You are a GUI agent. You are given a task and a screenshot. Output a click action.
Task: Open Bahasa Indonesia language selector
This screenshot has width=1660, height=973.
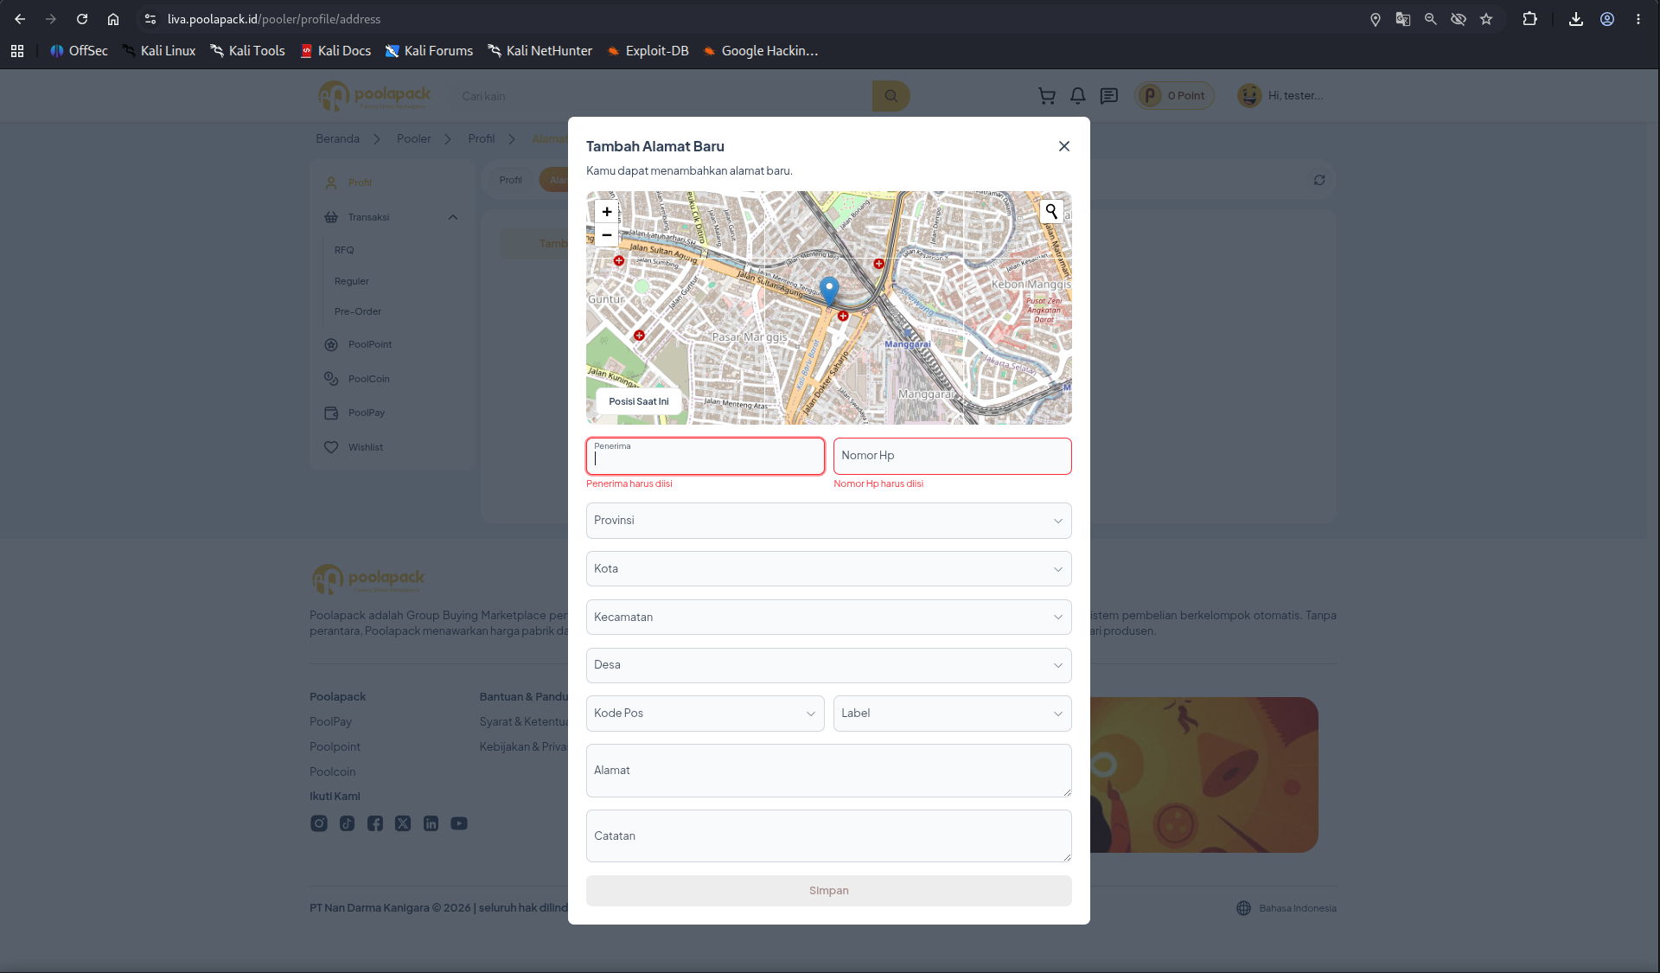[1286, 908]
